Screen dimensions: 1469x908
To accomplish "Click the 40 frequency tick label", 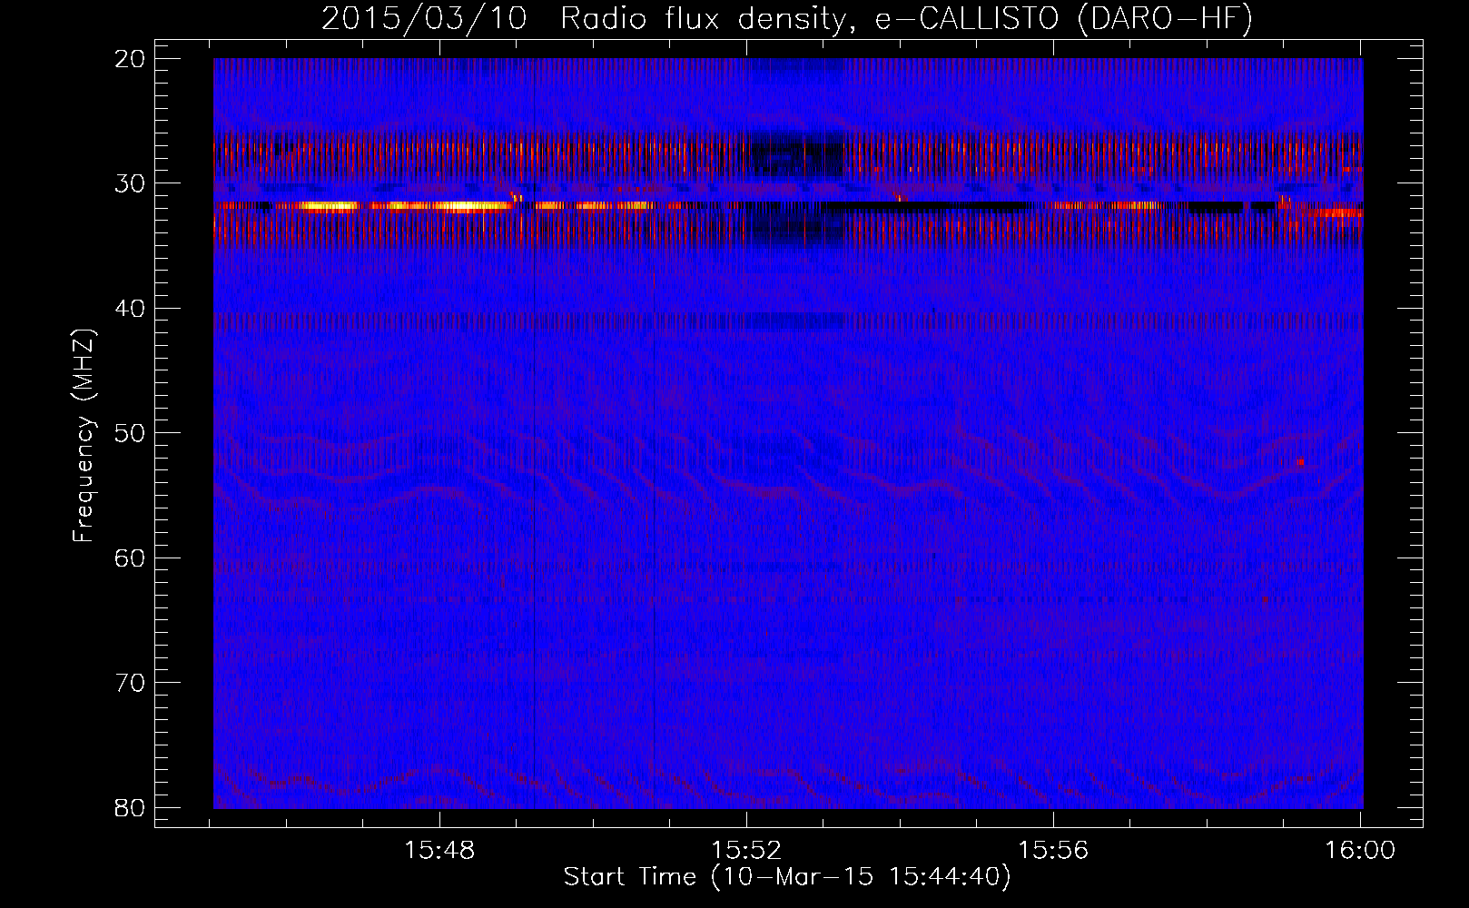I will pos(131,309).
